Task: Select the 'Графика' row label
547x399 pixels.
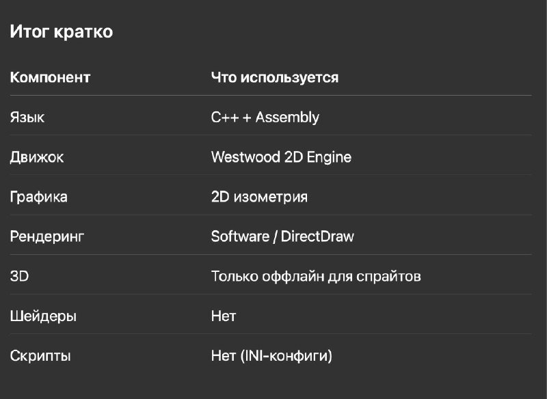Action: click(x=38, y=197)
